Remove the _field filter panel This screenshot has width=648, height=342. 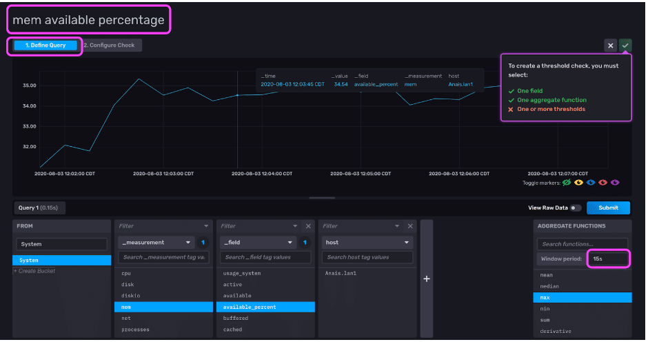308,226
